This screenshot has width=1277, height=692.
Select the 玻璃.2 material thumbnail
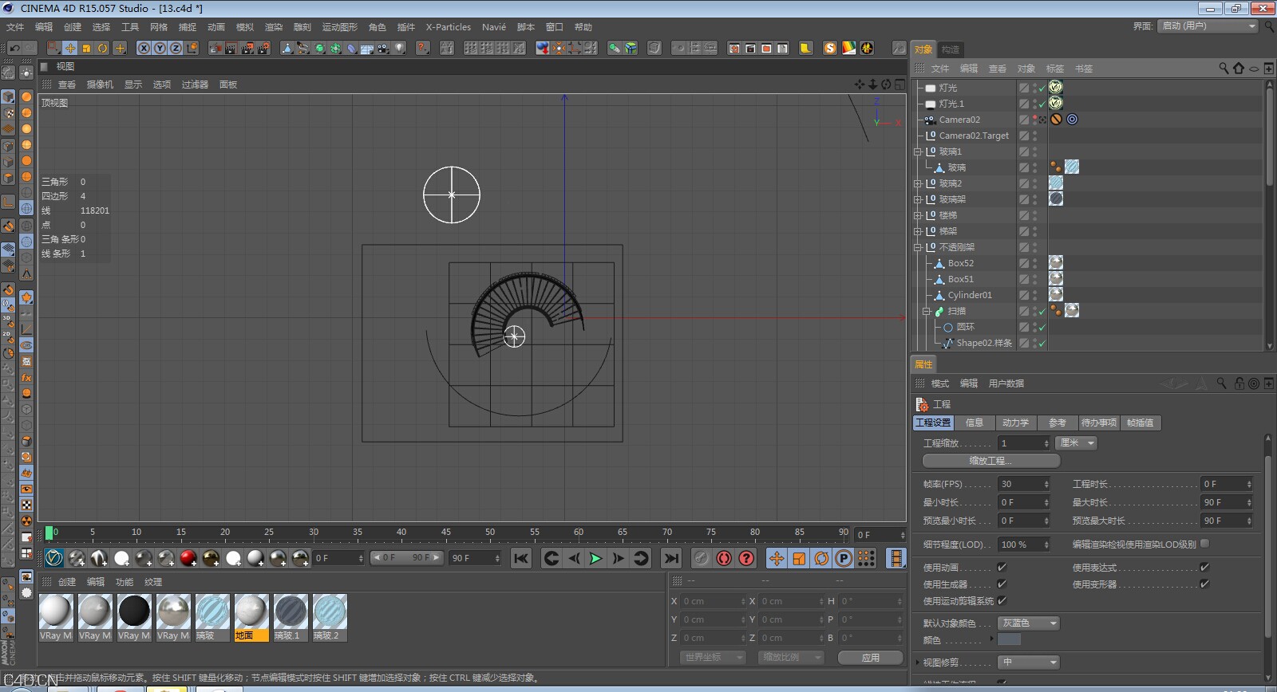(x=330, y=612)
